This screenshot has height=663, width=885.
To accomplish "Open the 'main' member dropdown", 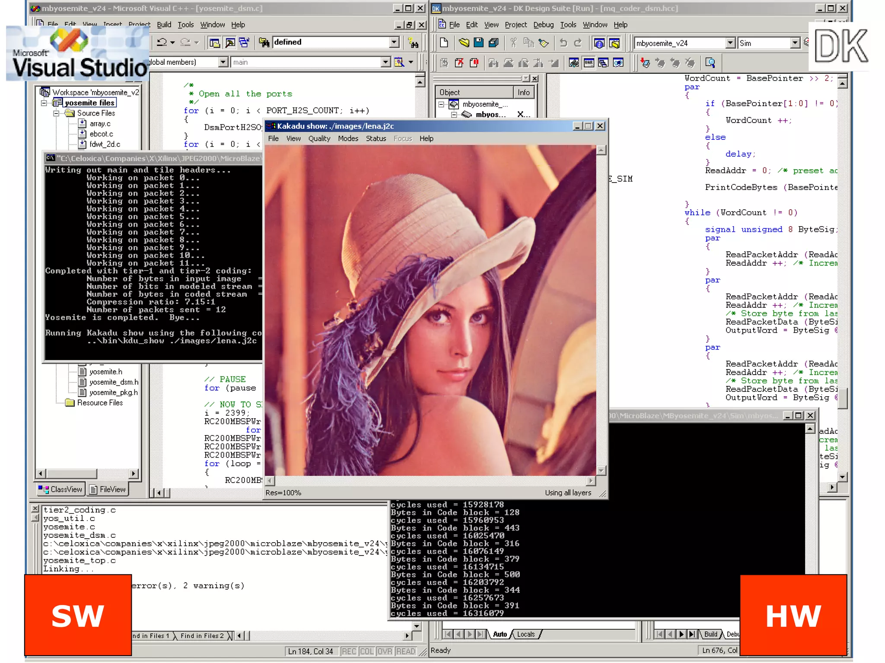I will [x=386, y=62].
